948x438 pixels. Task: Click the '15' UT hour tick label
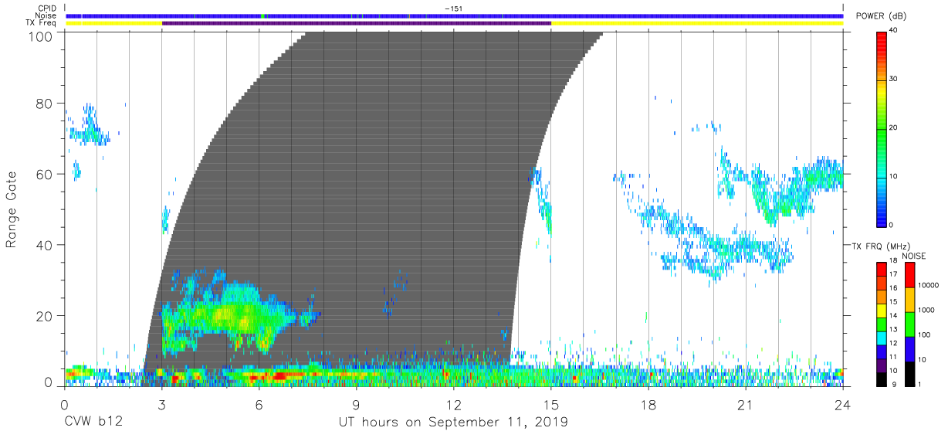pyautogui.click(x=550, y=405)
